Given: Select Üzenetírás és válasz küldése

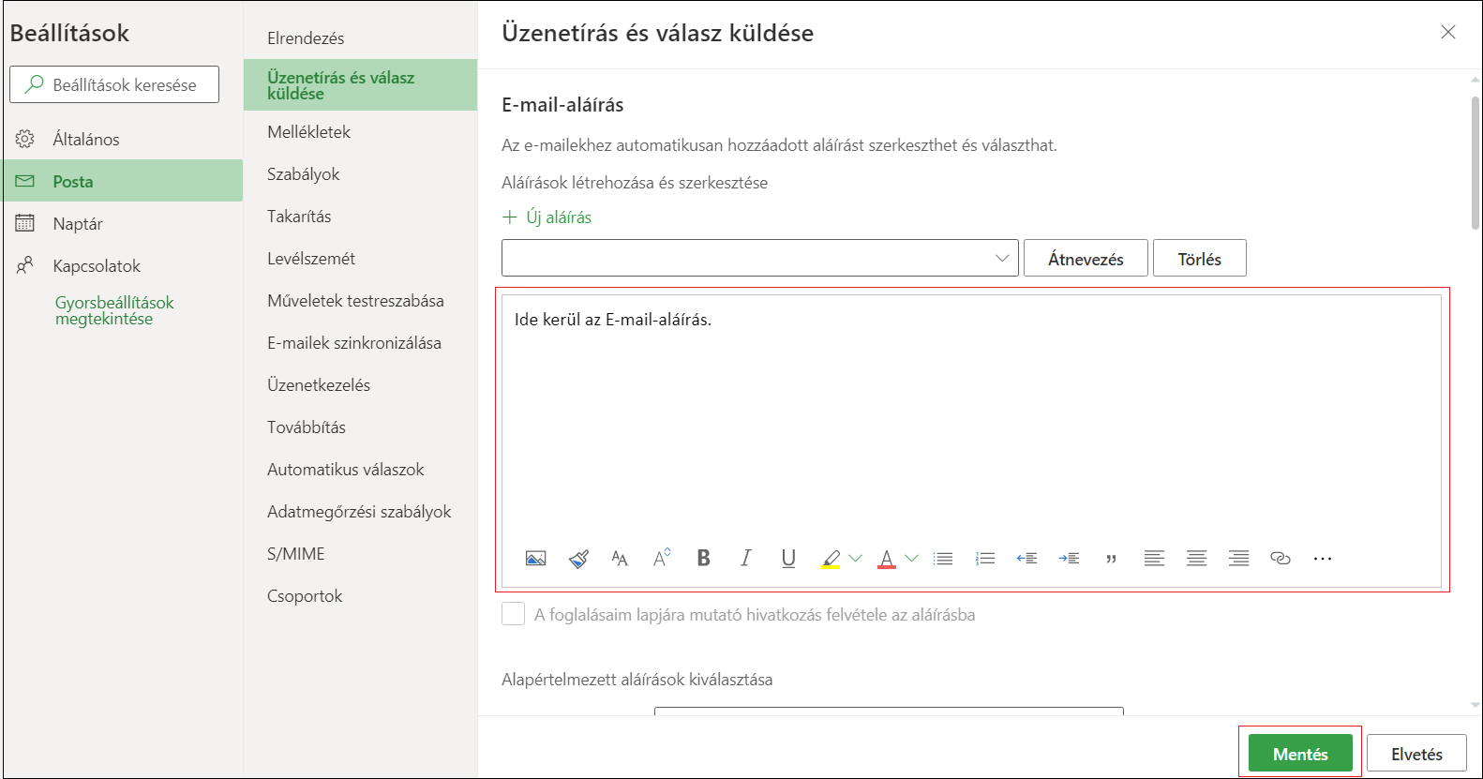Looking at the screenshot, I should pos(360,85).
